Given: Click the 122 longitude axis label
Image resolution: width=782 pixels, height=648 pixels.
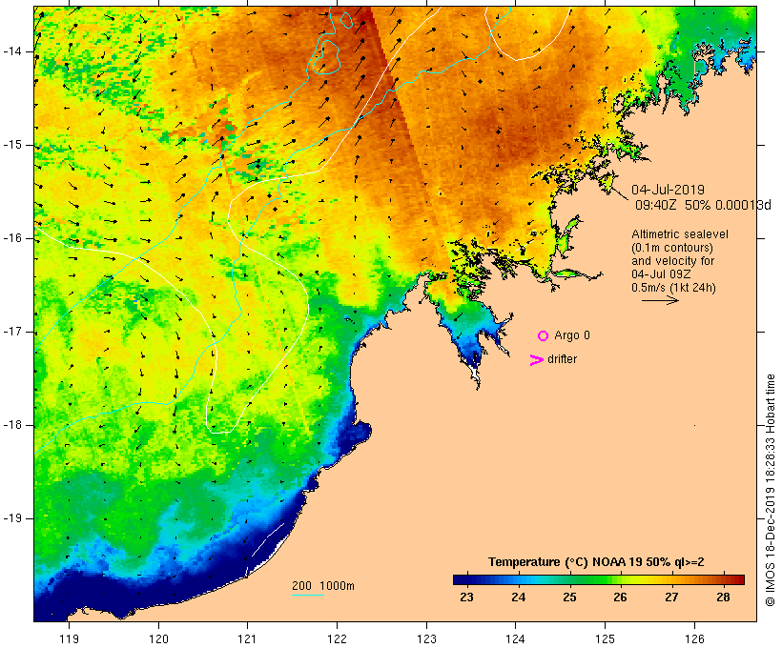Looking at the screenshot, I should pos(338,638).
